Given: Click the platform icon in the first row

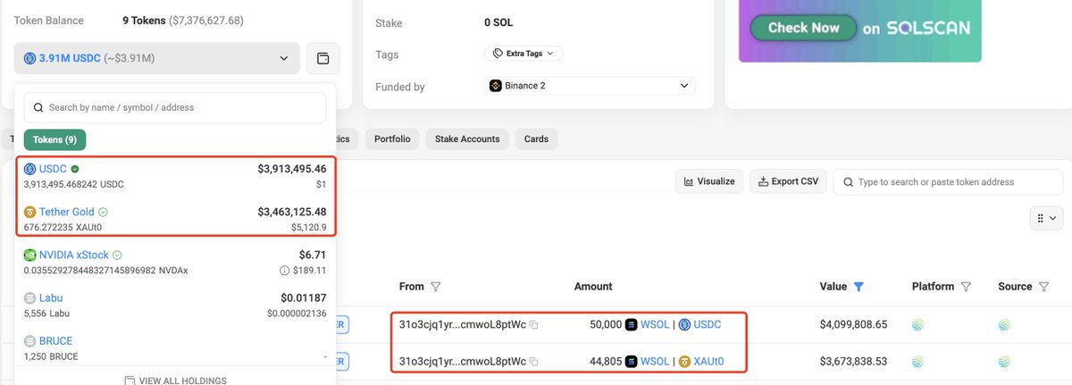Looking at the screenshot, I should coord(917,325).
